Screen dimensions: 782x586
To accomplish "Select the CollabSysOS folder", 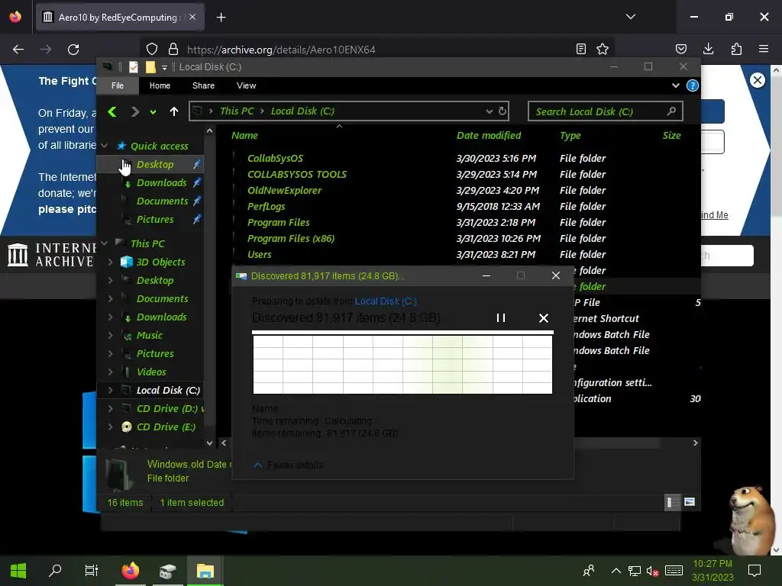I will pyautogui.click(x=275, y=159).
